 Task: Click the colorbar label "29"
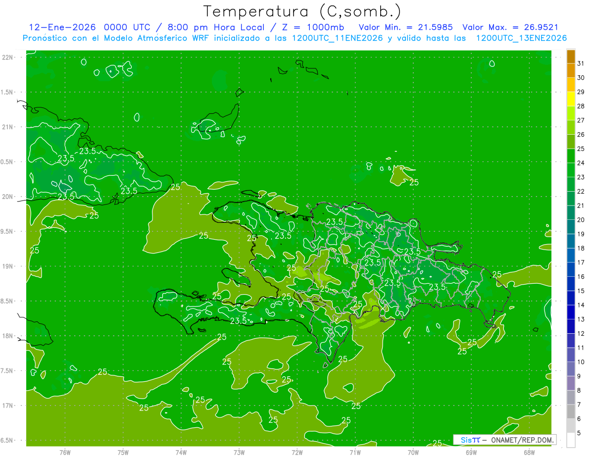click(581, 92)
